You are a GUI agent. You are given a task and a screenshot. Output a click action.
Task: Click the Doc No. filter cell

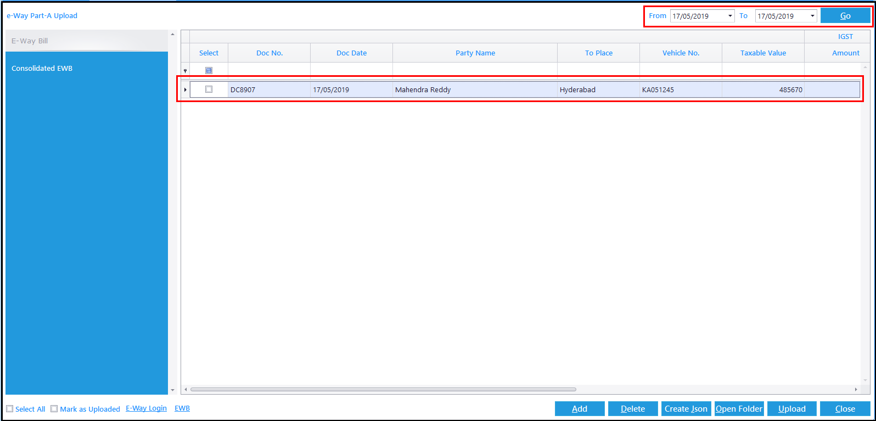tap(269, 70)
